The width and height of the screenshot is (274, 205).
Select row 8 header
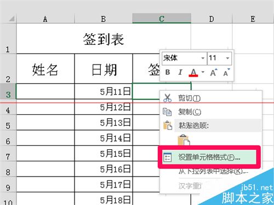point(8,169)
